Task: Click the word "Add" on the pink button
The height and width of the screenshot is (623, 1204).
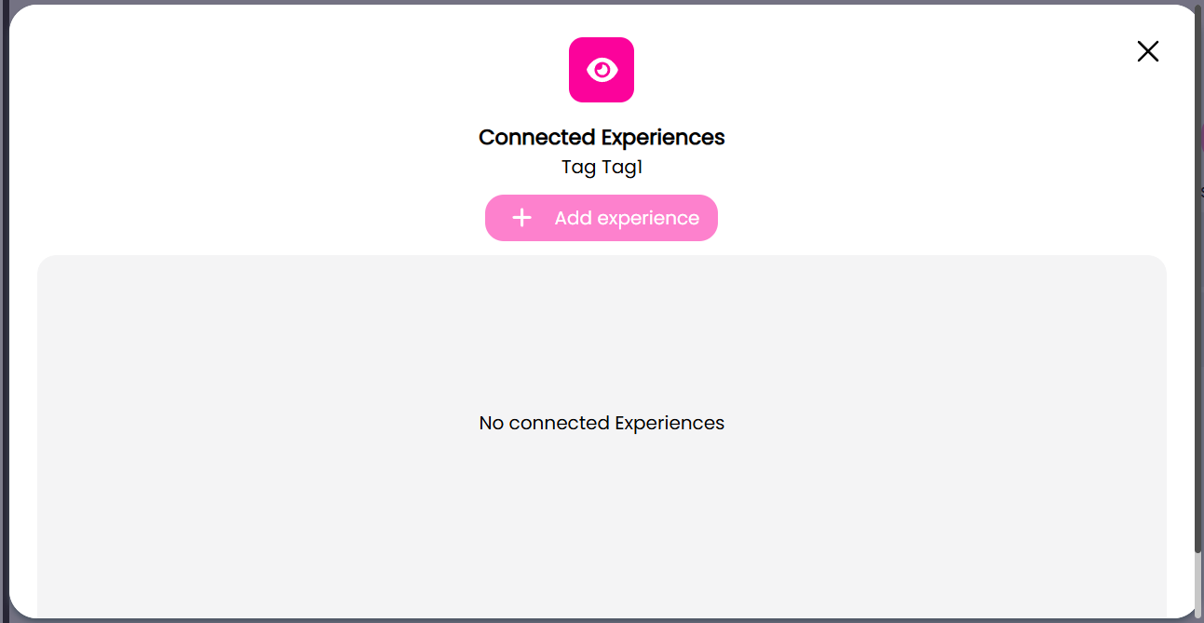Action: point(573,218)
